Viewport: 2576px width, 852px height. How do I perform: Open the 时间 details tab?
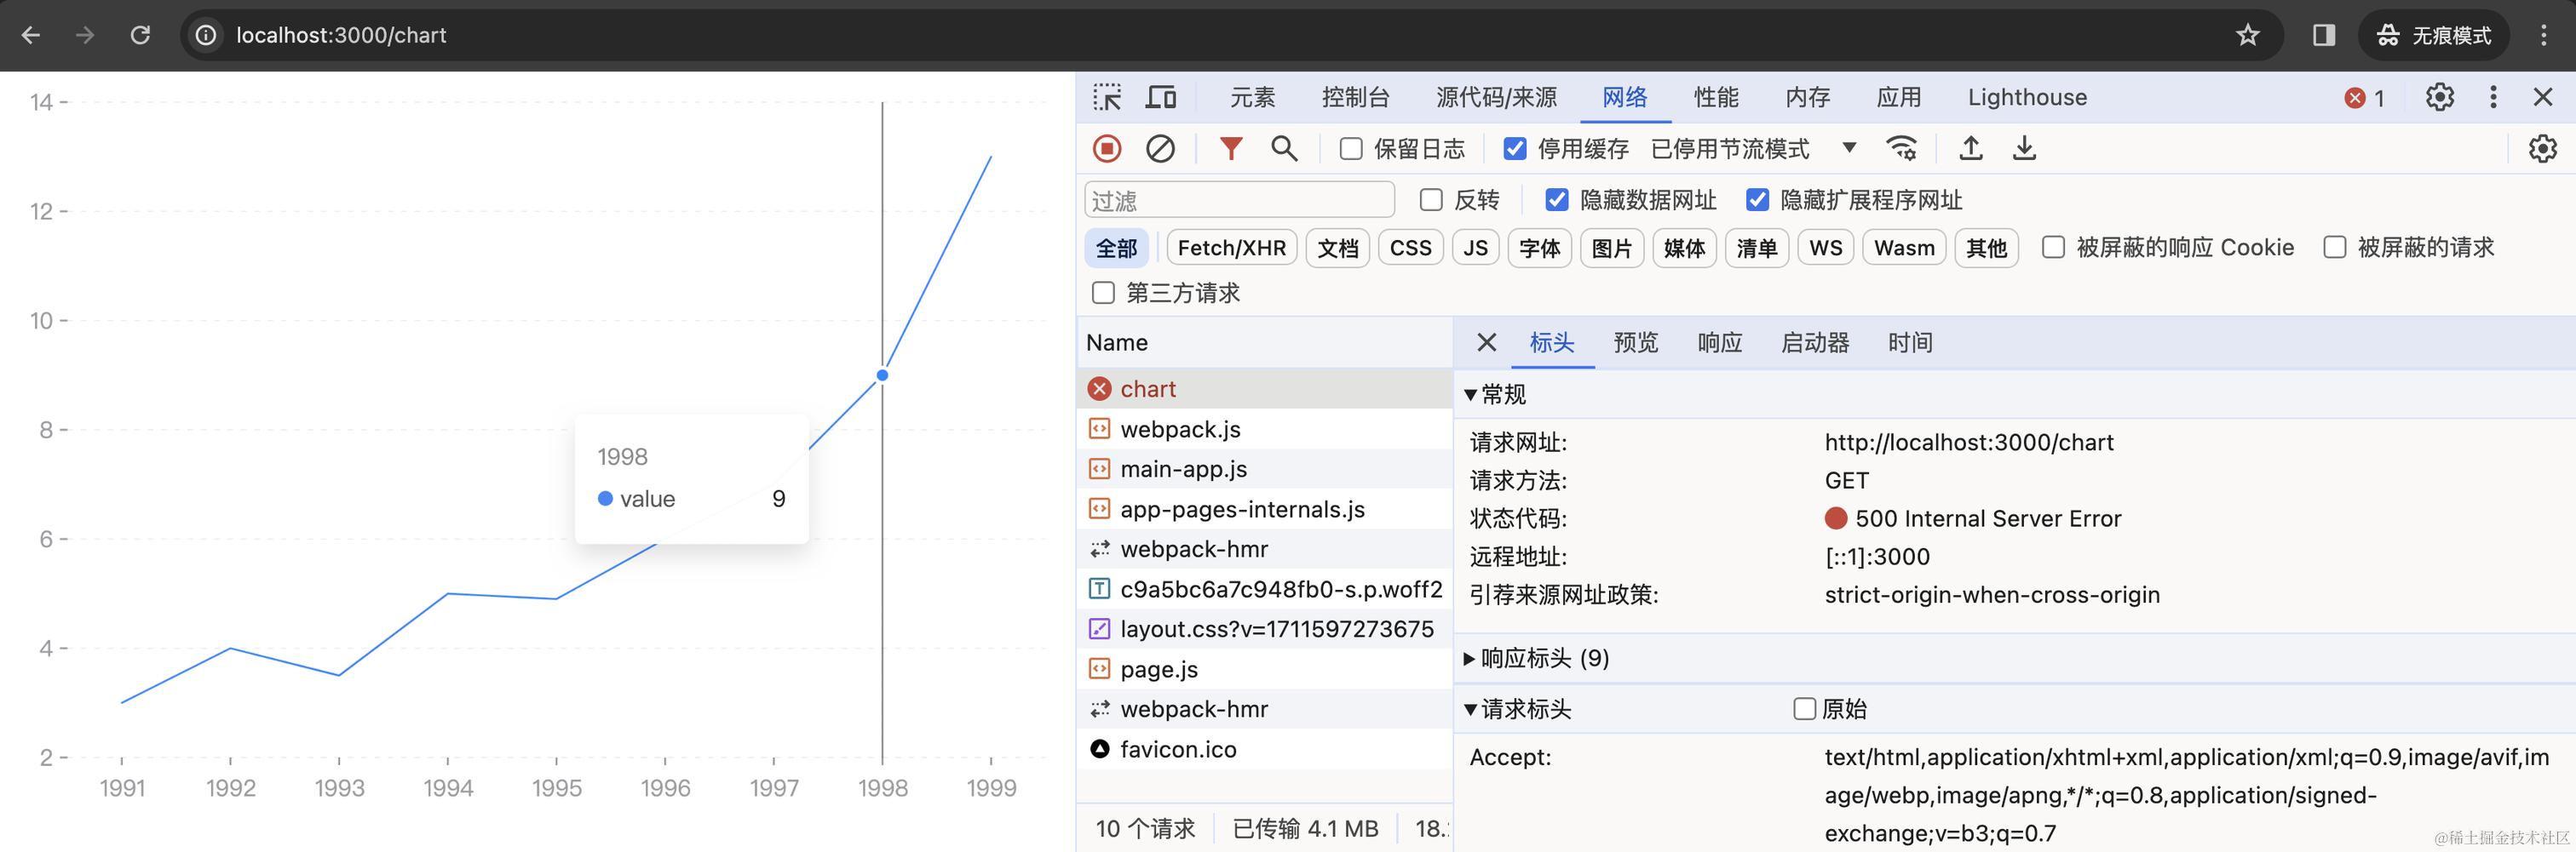click(1910, 343)
